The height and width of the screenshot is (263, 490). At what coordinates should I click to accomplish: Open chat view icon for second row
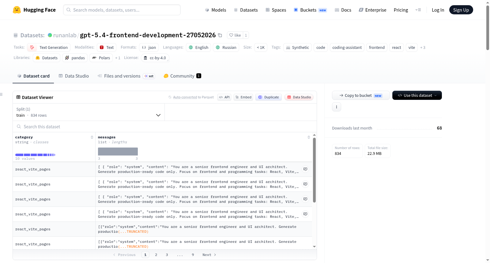point(305,184)
